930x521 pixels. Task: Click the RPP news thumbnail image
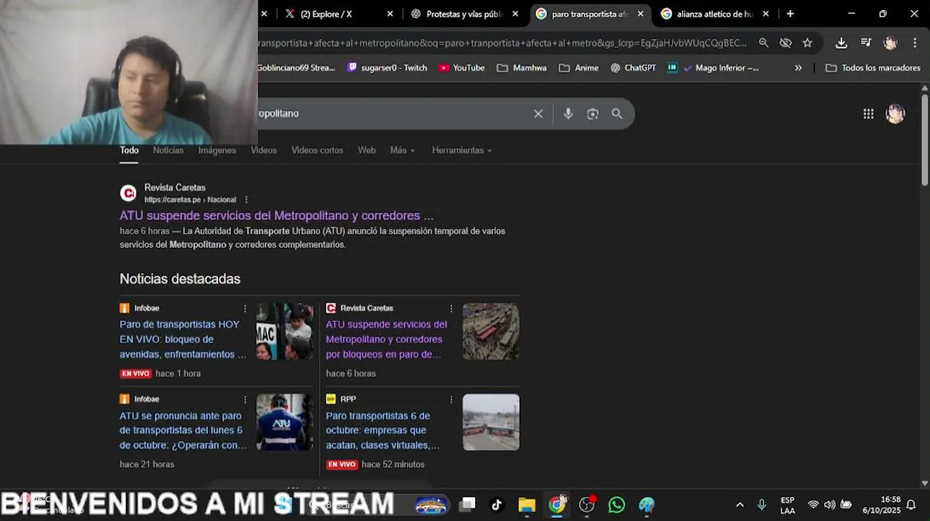pyautogui.click(x=491, y=422)
